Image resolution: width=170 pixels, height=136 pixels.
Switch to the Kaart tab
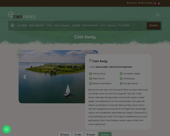(91, 134)
